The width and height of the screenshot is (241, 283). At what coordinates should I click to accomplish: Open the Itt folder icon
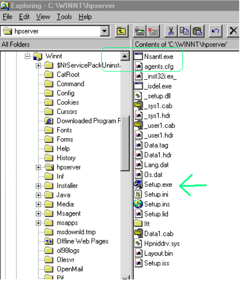138,224
